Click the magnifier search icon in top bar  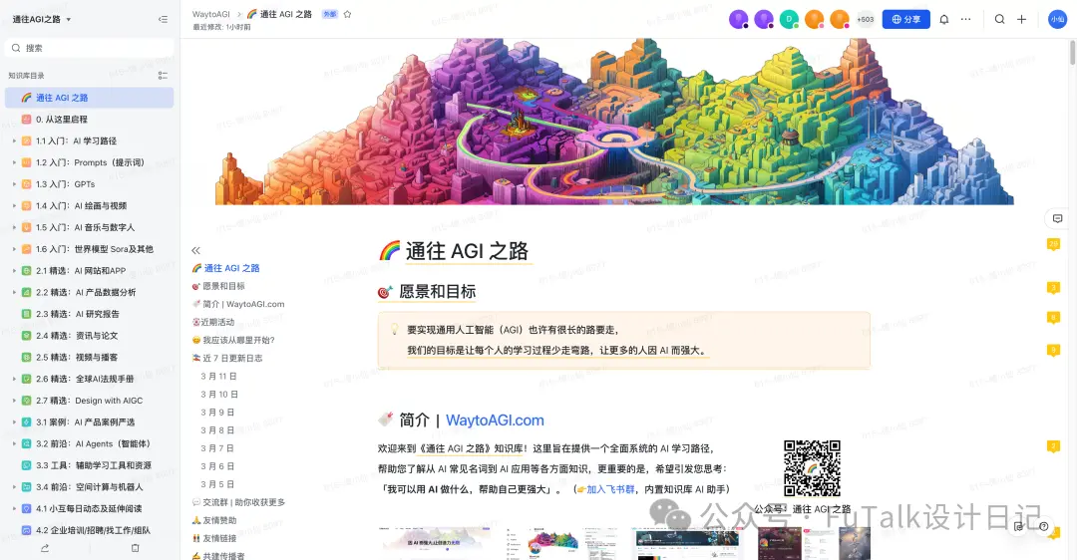(x=999, y=19)
